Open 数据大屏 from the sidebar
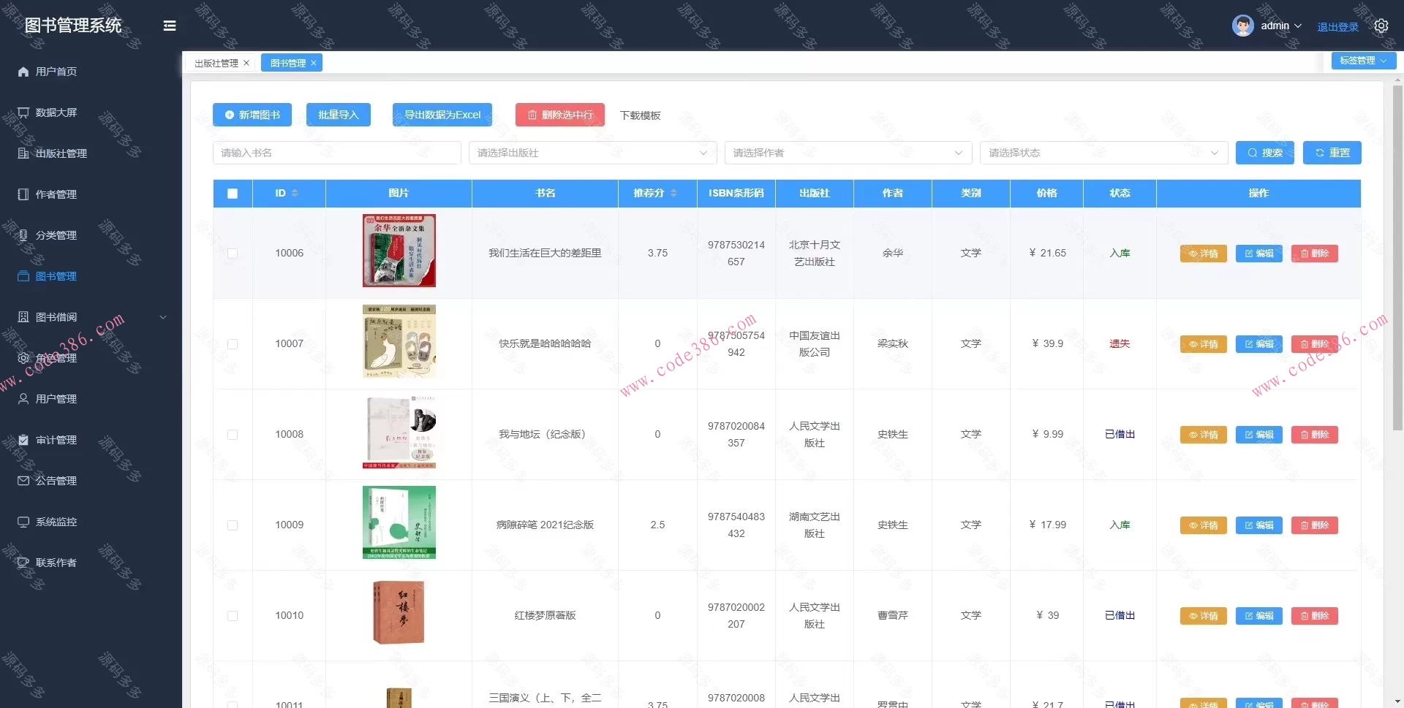This screenshot has width=1404, height=708. tap(55, 113)
